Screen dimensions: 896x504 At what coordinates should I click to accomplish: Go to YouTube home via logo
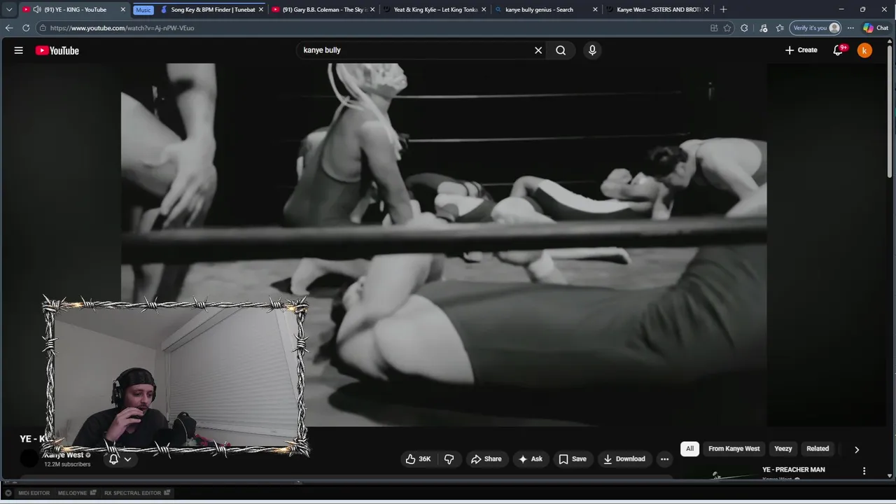click(57, 50)
